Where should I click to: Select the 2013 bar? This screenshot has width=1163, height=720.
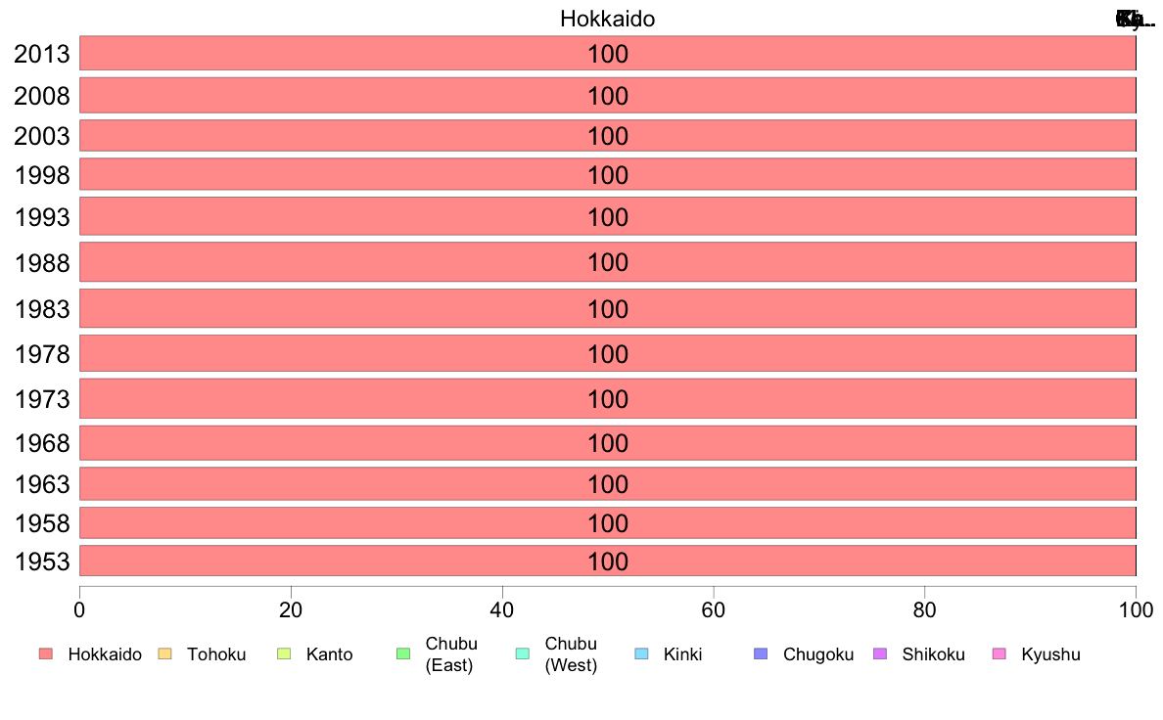pos(608,54)
